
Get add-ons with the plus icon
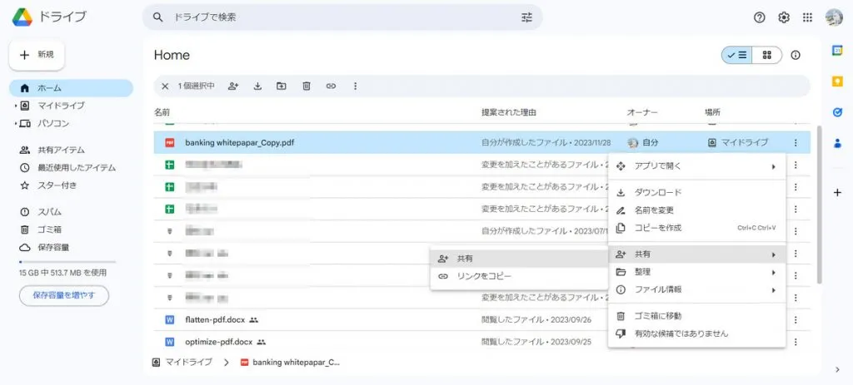point(838,192)
